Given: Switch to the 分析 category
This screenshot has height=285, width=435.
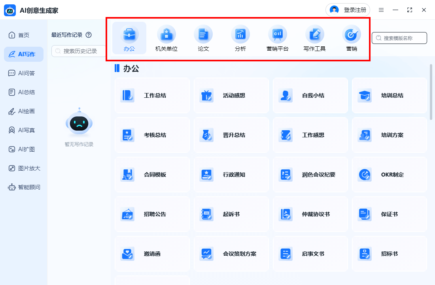Looking at the screenshot, I should pyautogui.click(x=240, y=38).
